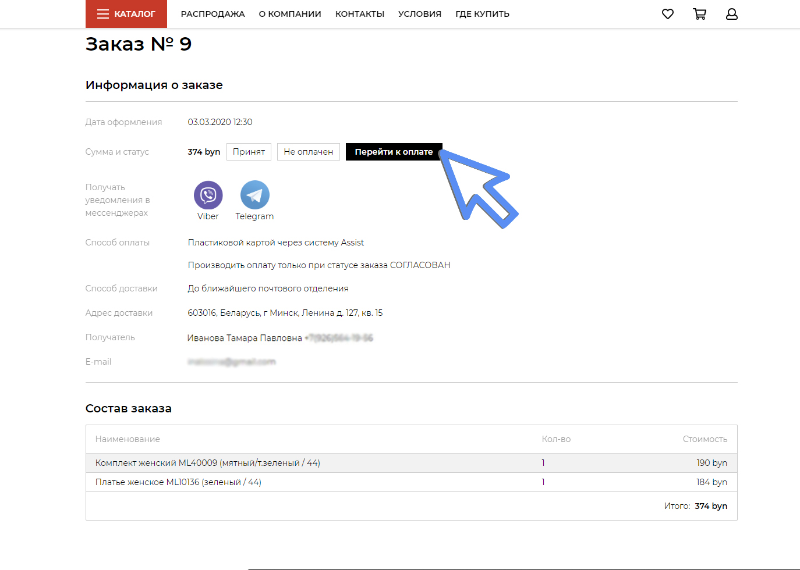This screenshot has height=570, width=800.
Task: Click the Перейти к оплате button
Action: pyautogui.click(x=394, y=152)
